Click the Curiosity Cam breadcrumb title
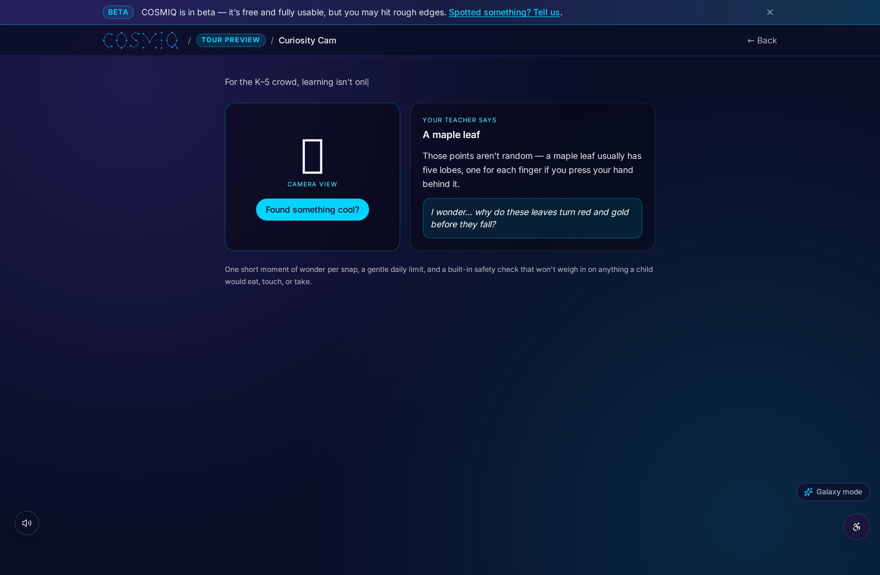880x575 pixels. (307, 40)
